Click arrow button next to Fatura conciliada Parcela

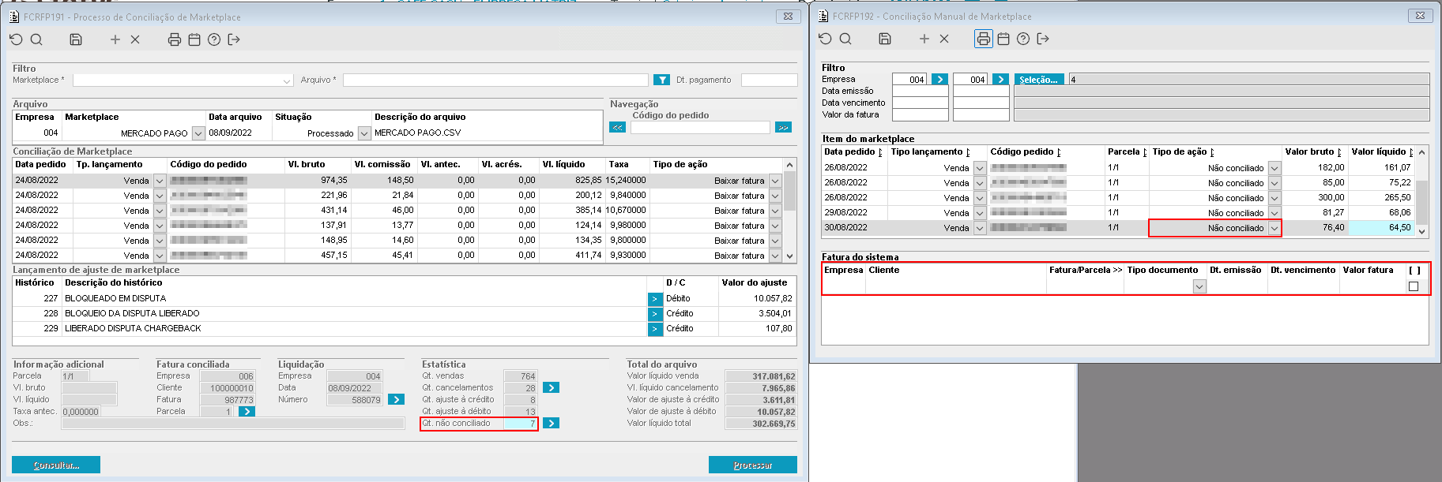pyautogui.click(x=247, y=412)
